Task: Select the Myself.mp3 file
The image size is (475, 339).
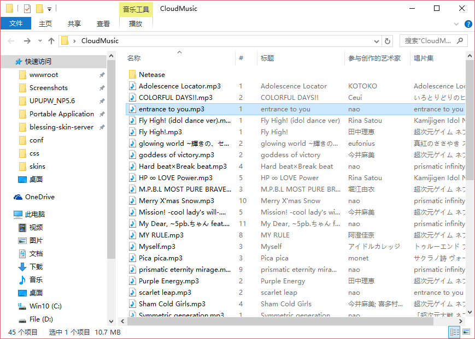Action: click(157, 247)
